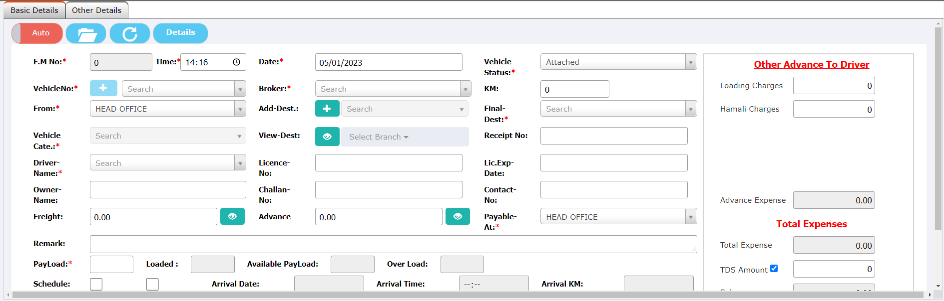Click the plus button for Add-Dest

click(327, 109)
